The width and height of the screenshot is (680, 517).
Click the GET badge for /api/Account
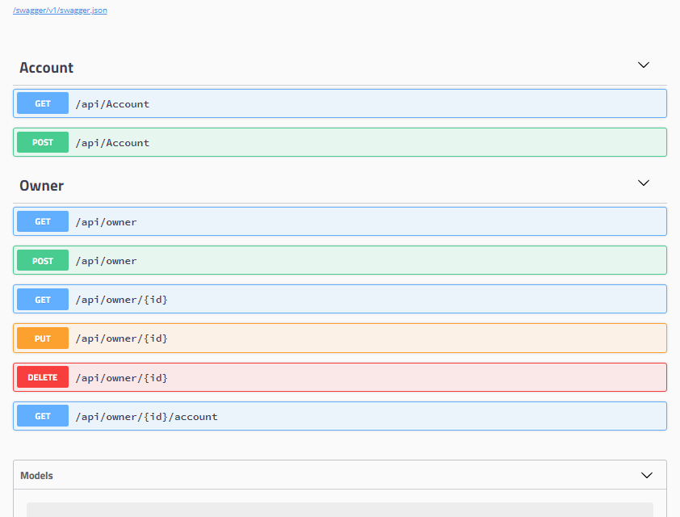tap(43, 103)
